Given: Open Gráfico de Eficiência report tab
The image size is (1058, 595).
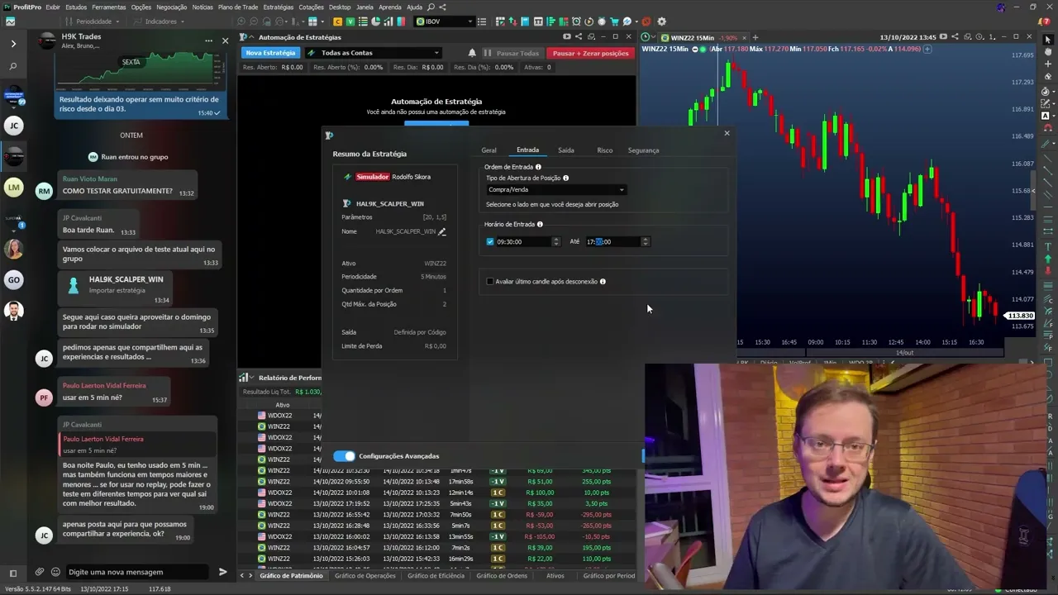Looking at the screenshot, I should click(436, 576).
